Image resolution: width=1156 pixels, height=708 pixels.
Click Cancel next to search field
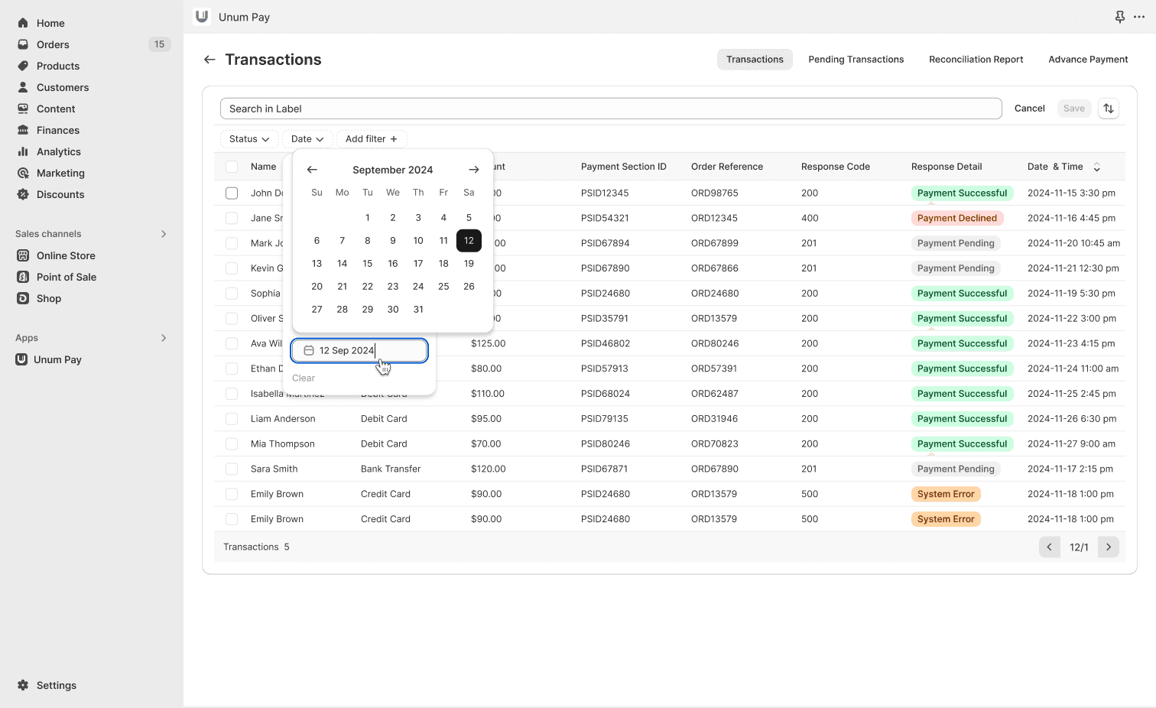coord(1029,109)
